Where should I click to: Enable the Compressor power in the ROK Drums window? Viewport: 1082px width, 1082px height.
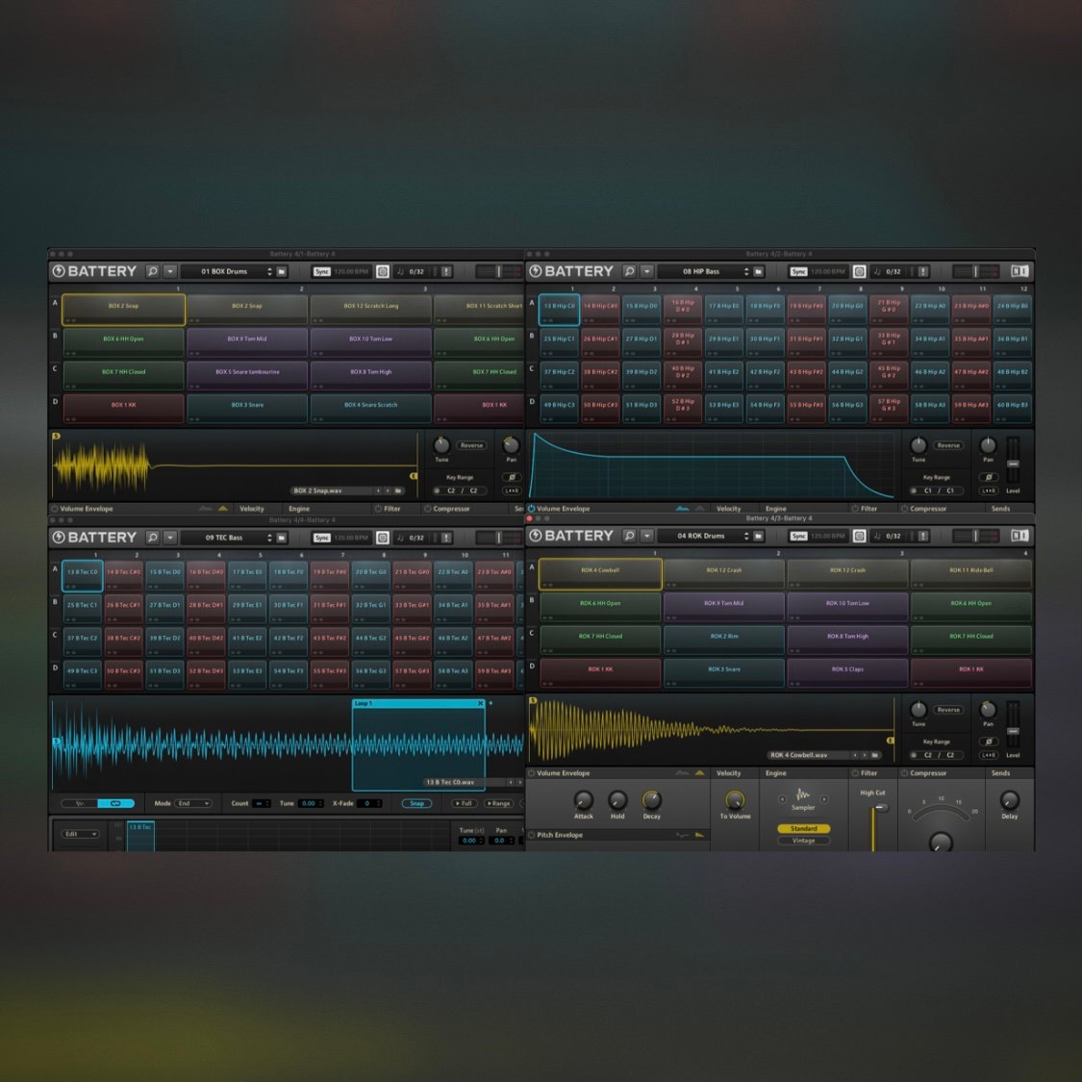point(904,773)
